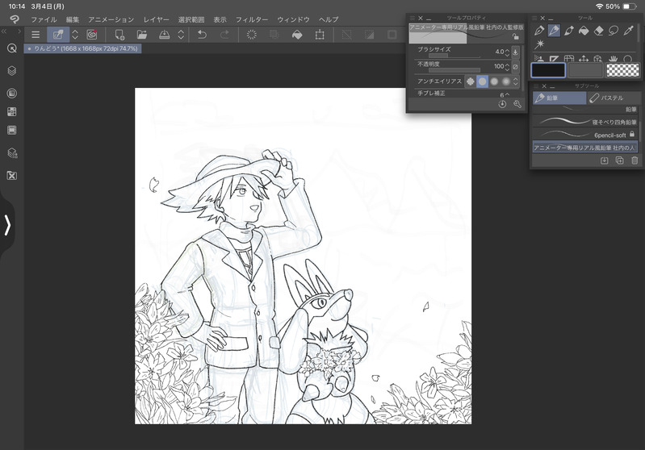
Task: Create a new canvas from command bar
Action: pos(119,35)
